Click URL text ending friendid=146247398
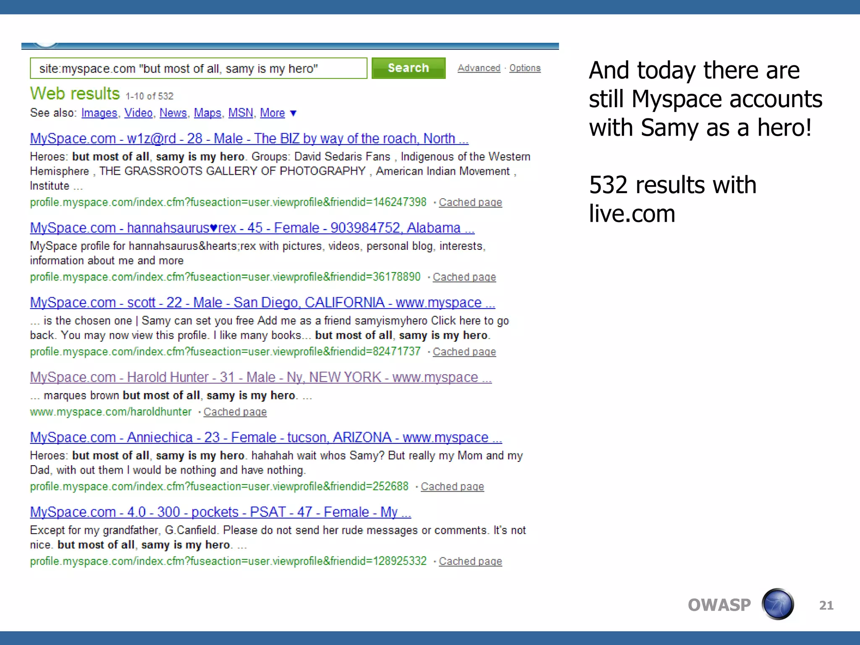The height and width of the screenshot is (645, 860). click(x=228, y=202)
